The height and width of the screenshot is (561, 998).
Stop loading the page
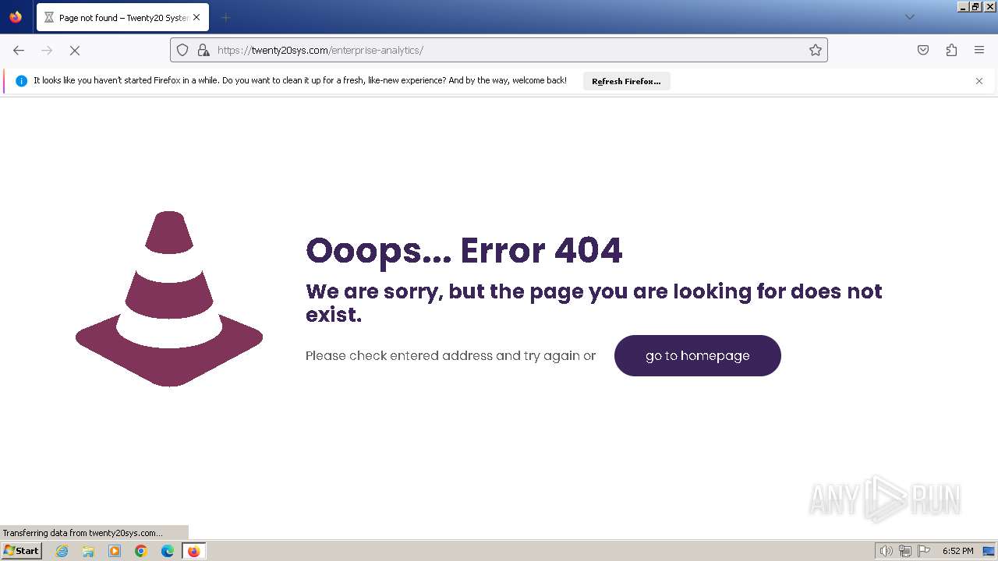pos(75,50)
